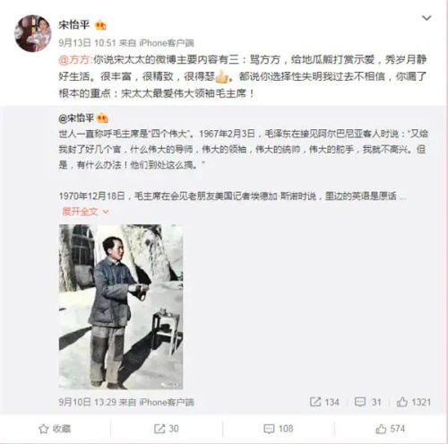The image size is (448, 444).
Task: Click the crown badge in reposted post
Action: click(102, 118)
